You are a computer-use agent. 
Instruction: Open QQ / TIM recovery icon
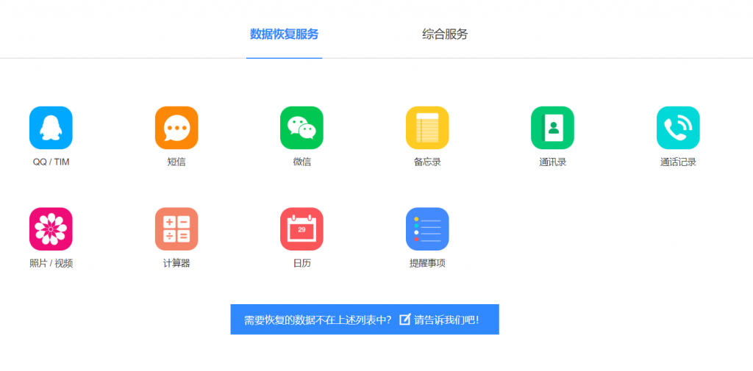pyautogui.click(x=51, y=128)
